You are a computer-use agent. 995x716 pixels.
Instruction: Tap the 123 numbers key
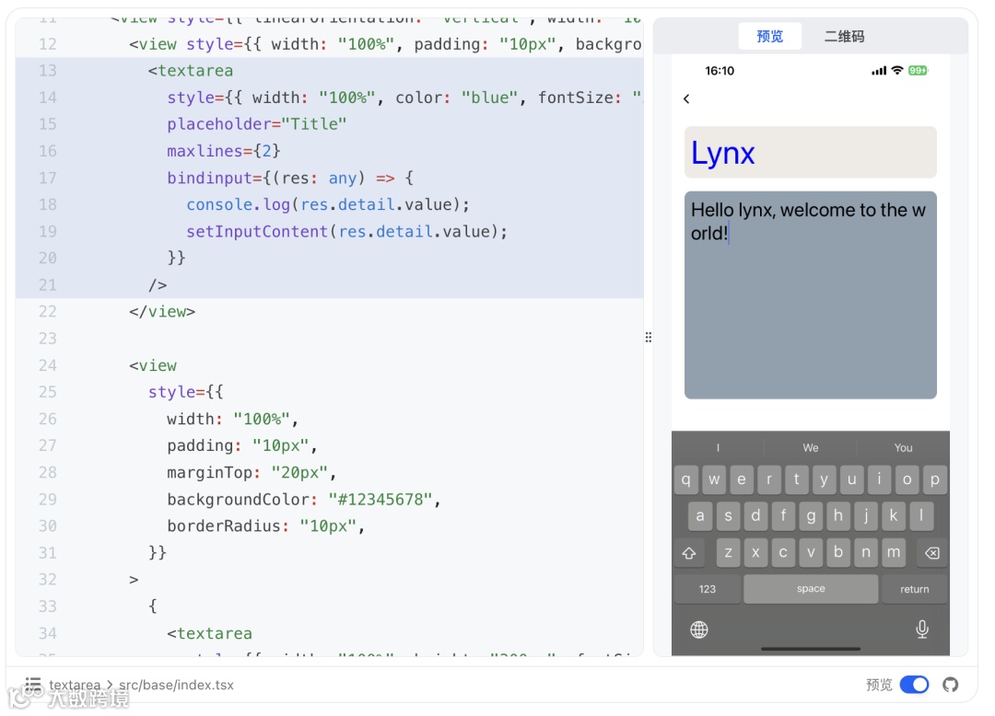pos(707,589)
